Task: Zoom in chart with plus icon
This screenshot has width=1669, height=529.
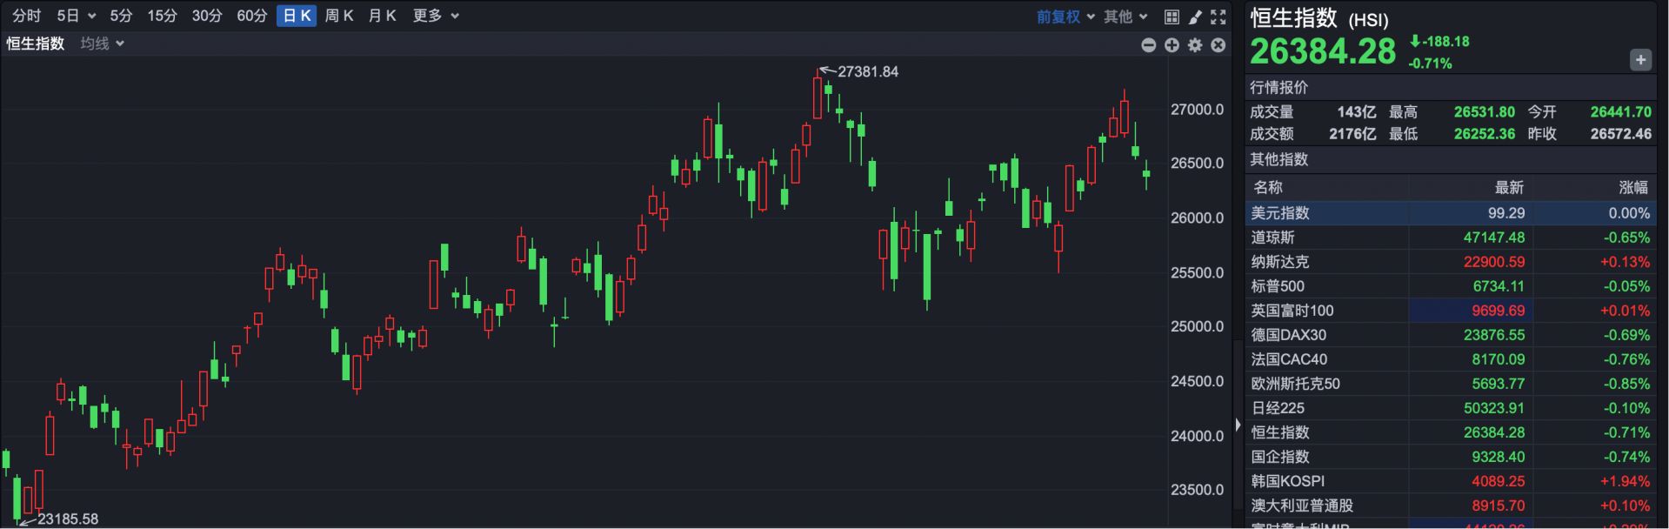Action: point(1172,45)
